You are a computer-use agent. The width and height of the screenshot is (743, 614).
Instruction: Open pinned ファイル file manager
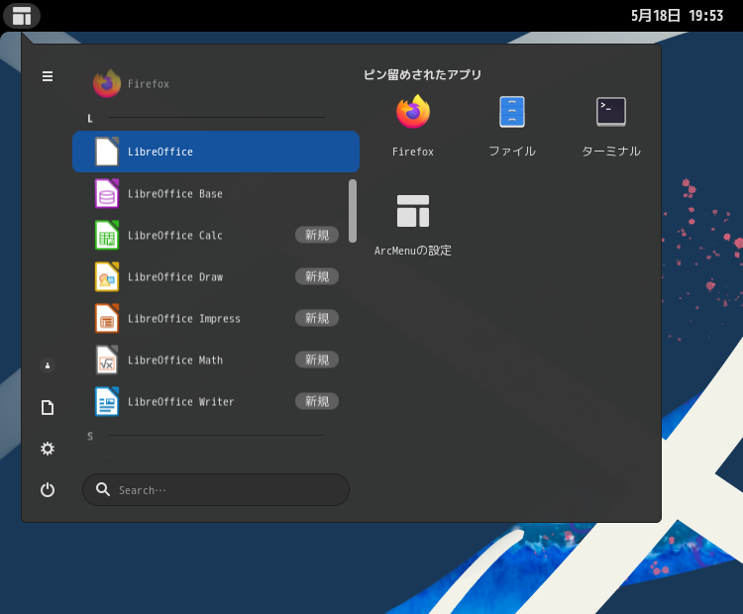[512, 126]
